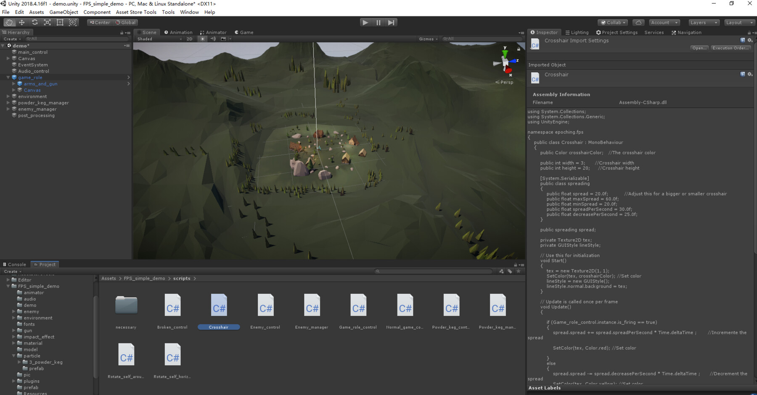Toggle Persp projection label
Viewport: 757px width, 395px height.
click(504, 82)
